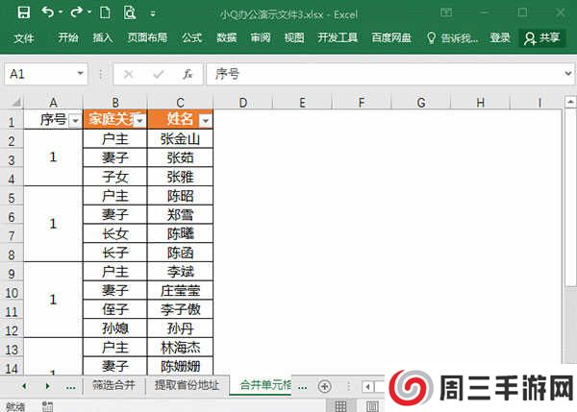Open the 筛选合并 sheet tab

pos(113,385)
